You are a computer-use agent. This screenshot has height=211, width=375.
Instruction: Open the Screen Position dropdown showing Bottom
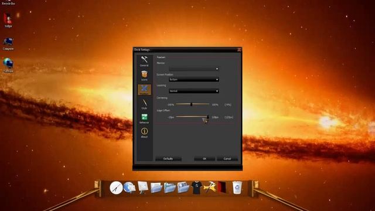point(194,80)
